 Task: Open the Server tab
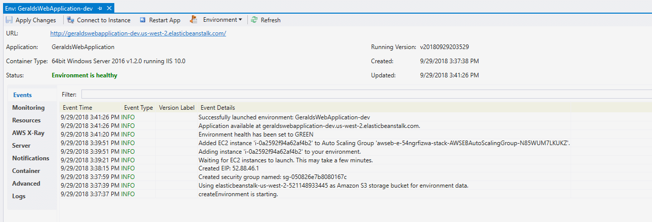21,146
